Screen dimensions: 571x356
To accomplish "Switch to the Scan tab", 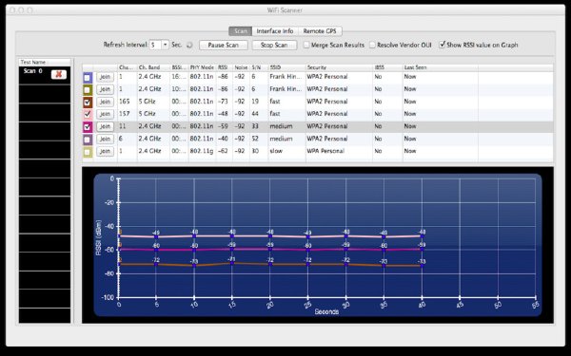I will [241, 31].
